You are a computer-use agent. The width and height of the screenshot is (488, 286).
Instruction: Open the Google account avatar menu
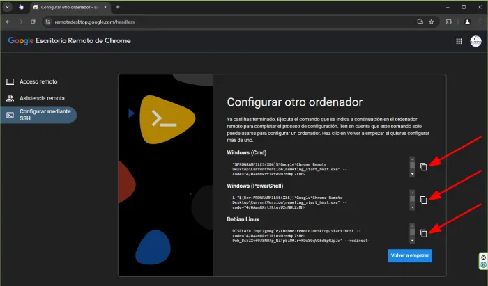475,41
